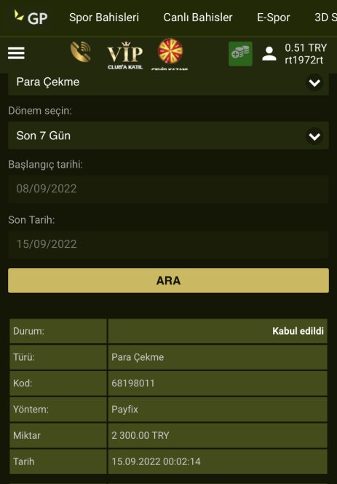Go to the GP logo home
The width and height of the screenshot is (337, 484).
pos(31,17)
